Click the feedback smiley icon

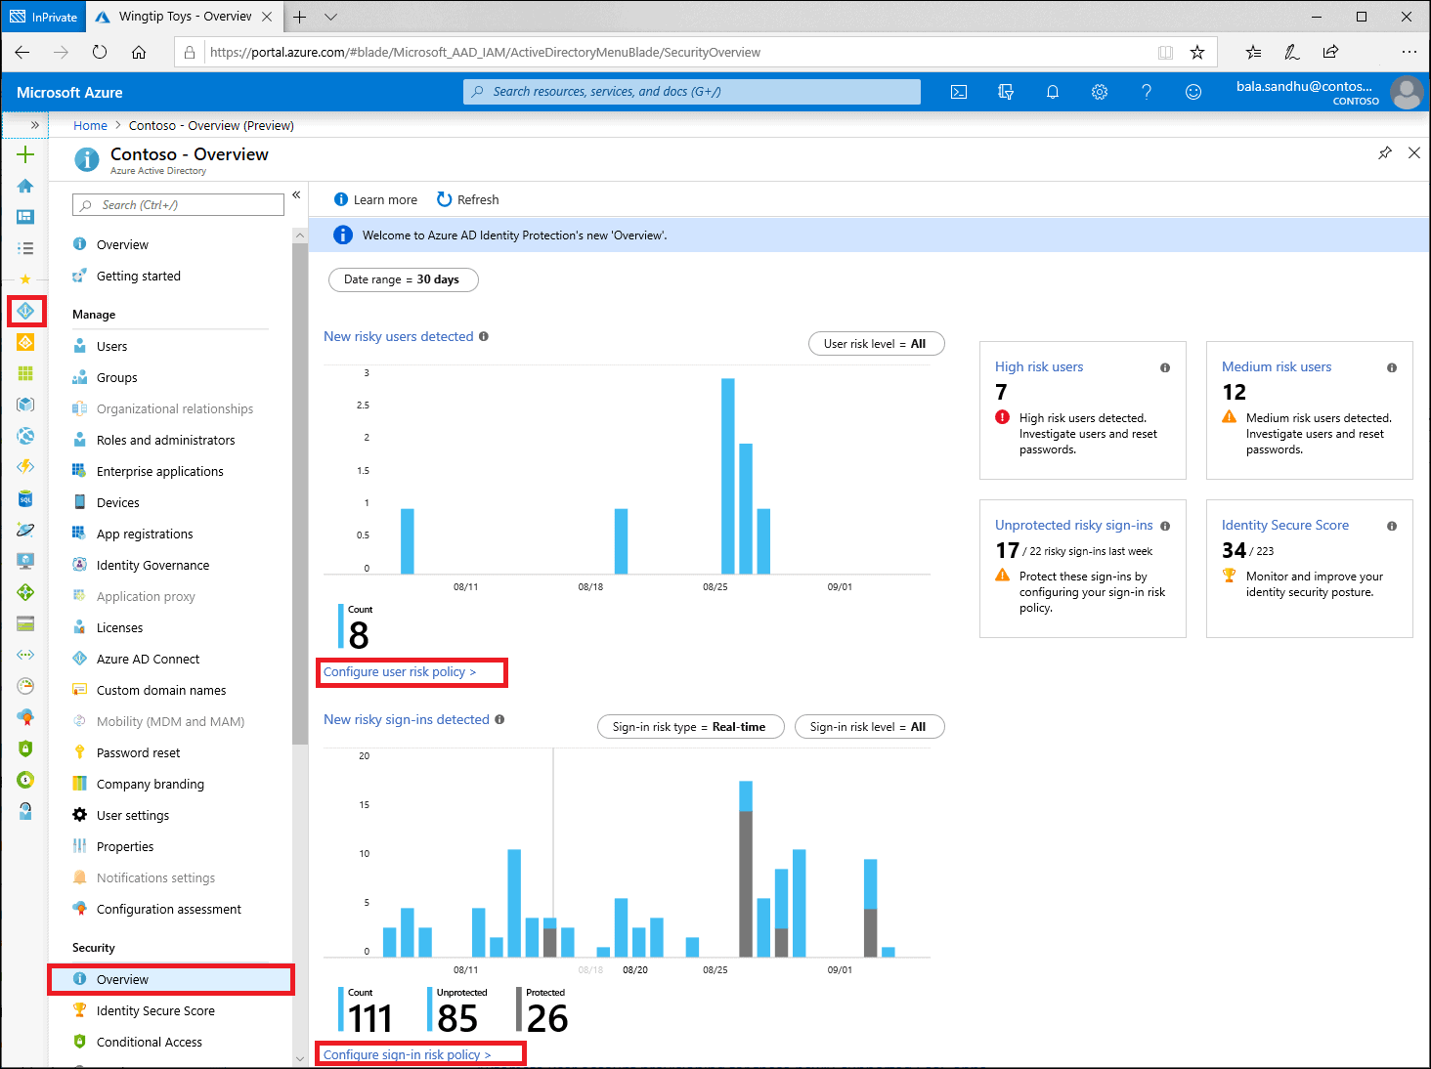(x=1193, y=92)
